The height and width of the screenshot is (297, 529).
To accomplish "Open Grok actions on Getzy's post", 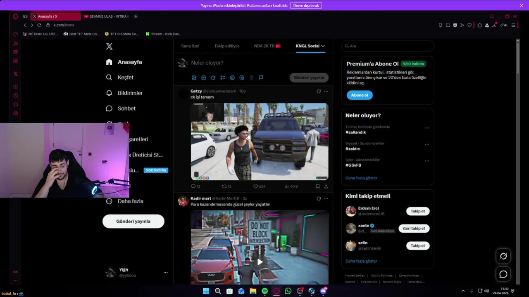I will (x=318, y=91).
